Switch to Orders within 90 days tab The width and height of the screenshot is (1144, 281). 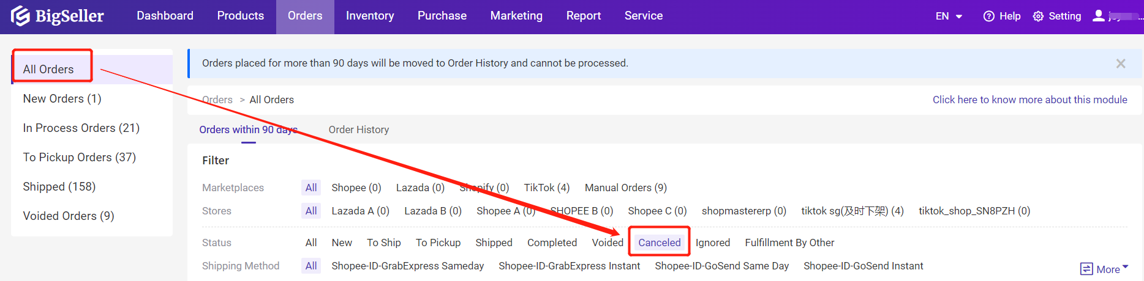[249, 130]
